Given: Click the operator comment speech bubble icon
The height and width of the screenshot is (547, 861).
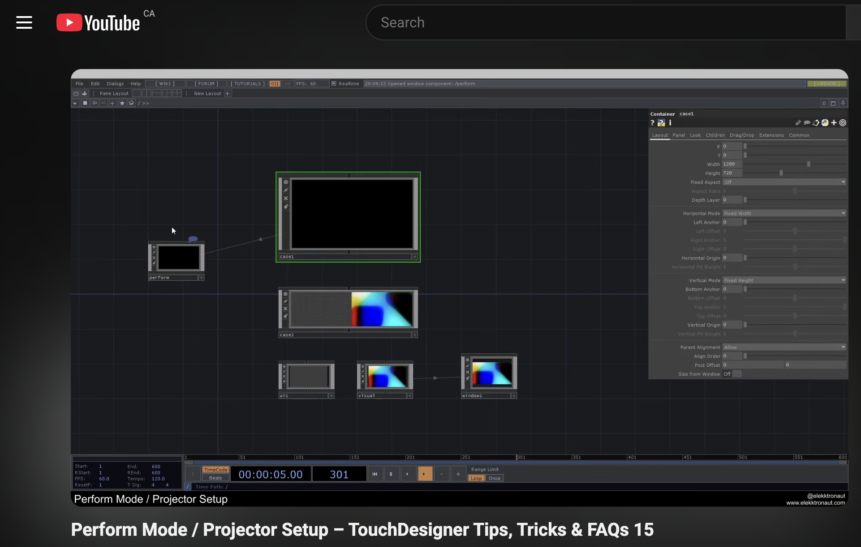Looking at the screenshot, I should (807, 123).
